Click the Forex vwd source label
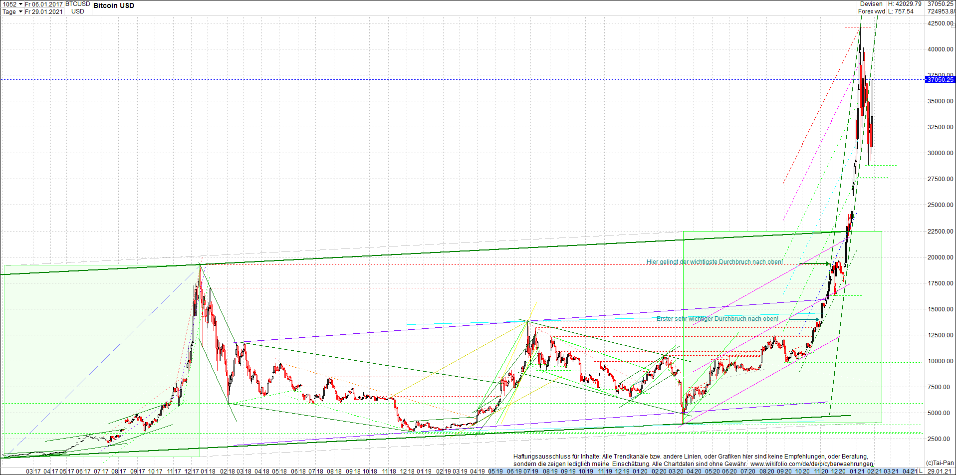This screenshot has height=475, width=956. [x=871, y=11]
